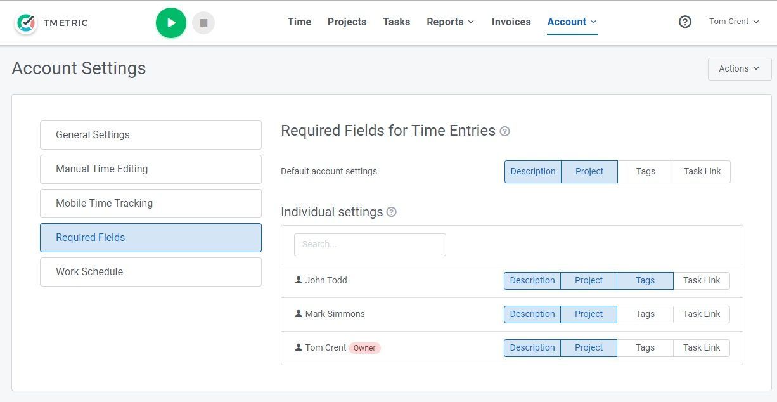The height and width of the screenshot is (402, 777).
Task: Click the person icon beside John Todd
Action: (299, 280)
